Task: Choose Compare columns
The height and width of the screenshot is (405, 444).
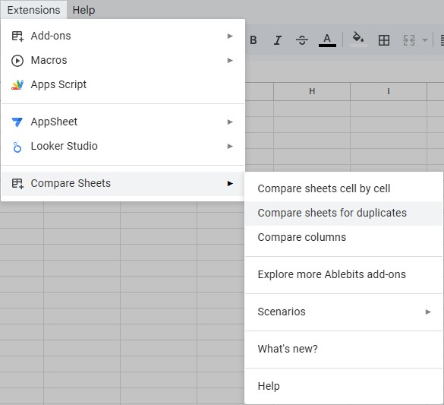Action: coord(344,237)
